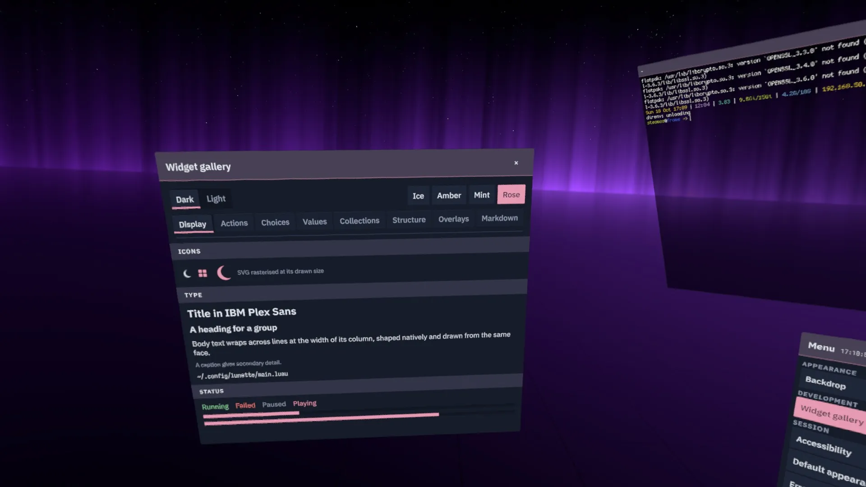Select the Amber accent color
Viewport: 866px width, 487px height.
(449, 195)
